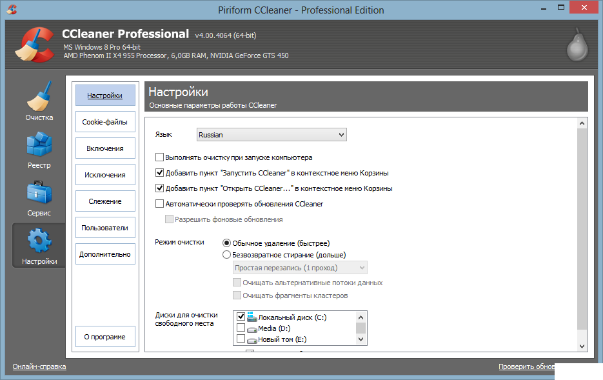Open the Язык Russian language dropdown

coord(272,135)
